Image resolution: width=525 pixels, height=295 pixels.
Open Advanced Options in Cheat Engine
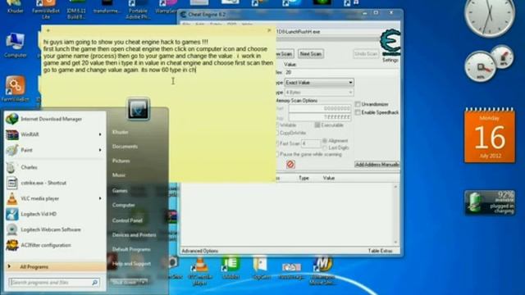[x=200, y=251]
